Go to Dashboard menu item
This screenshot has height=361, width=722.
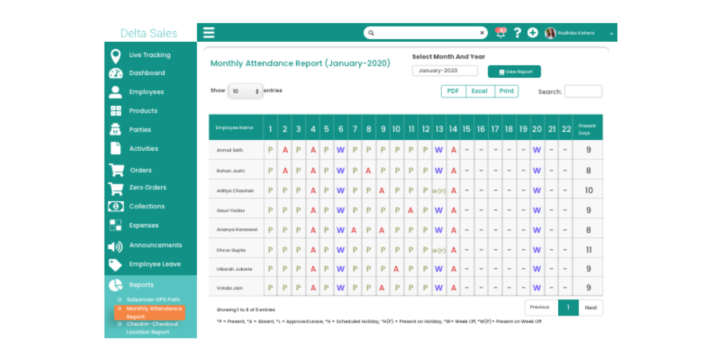tap(147, 73)
